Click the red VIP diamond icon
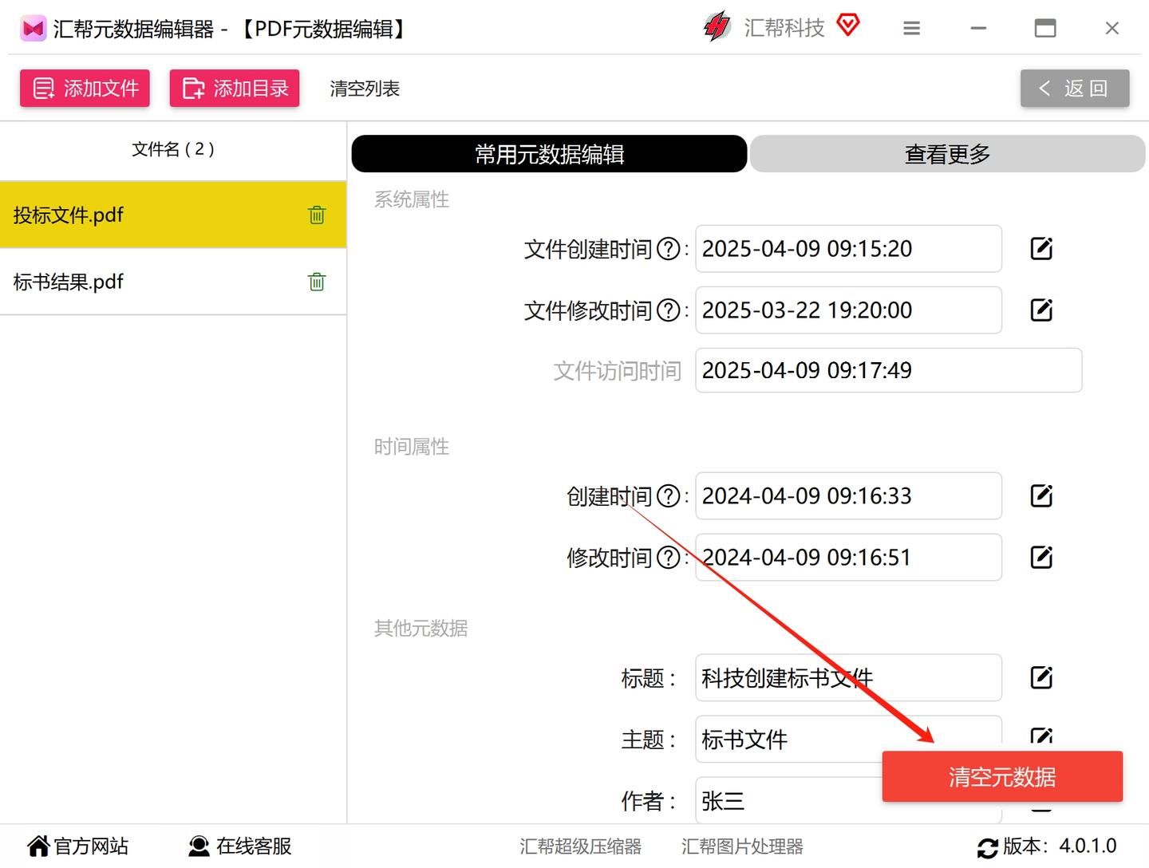This screenshot has width=1149, height=868. pos(848,26)
